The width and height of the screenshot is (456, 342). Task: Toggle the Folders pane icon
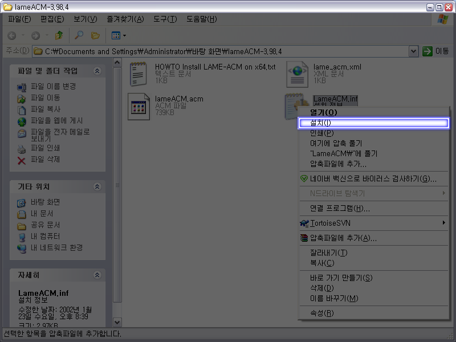pos(95,35)
